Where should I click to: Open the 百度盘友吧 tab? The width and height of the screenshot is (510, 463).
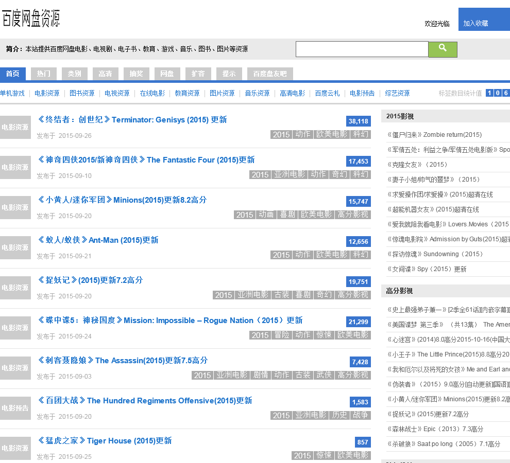point(270,74)
